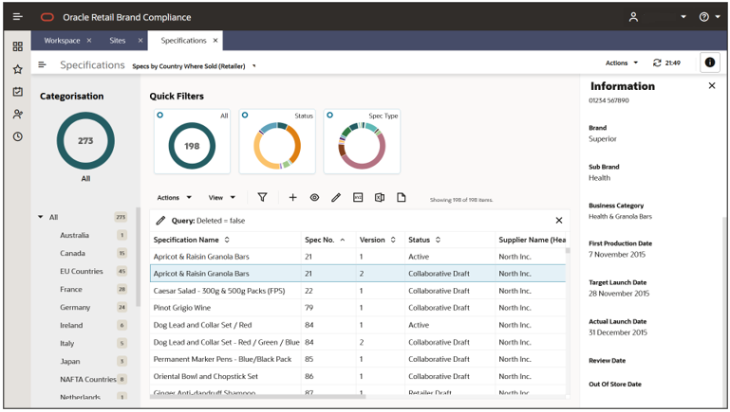This screenshot has width=730, height=412.
Task: Click the Status donut chart
Action: (x=277, y=146)
